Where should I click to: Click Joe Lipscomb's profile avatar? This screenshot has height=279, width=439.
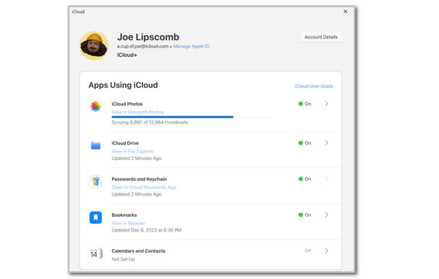(x=94, y=45)
